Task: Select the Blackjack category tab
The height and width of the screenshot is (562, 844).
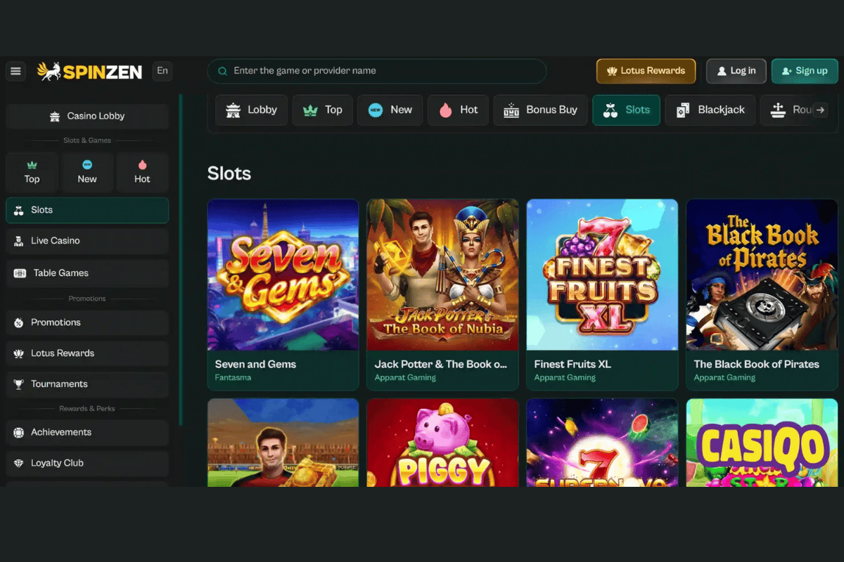Action: pos(710,110)
